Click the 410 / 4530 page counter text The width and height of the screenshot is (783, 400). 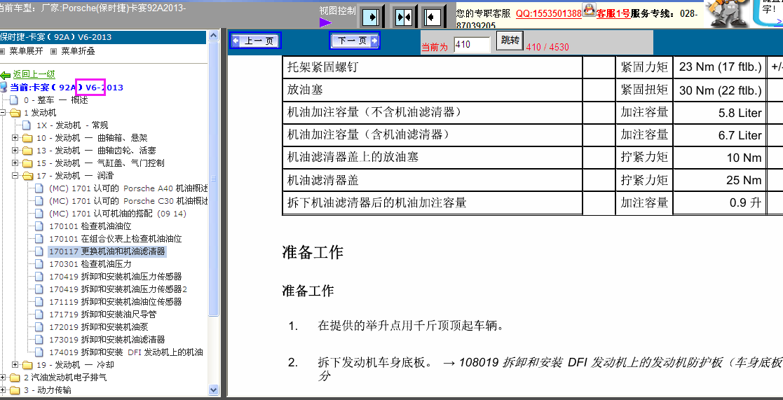coord(547,48)
